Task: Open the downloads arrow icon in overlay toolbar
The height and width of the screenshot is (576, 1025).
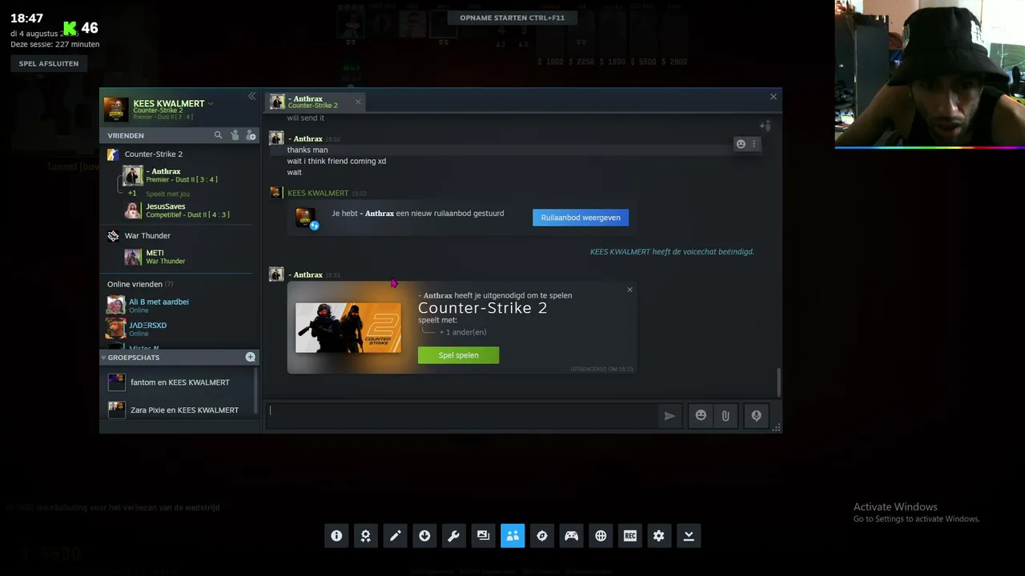Action: [x=424, y=536]
